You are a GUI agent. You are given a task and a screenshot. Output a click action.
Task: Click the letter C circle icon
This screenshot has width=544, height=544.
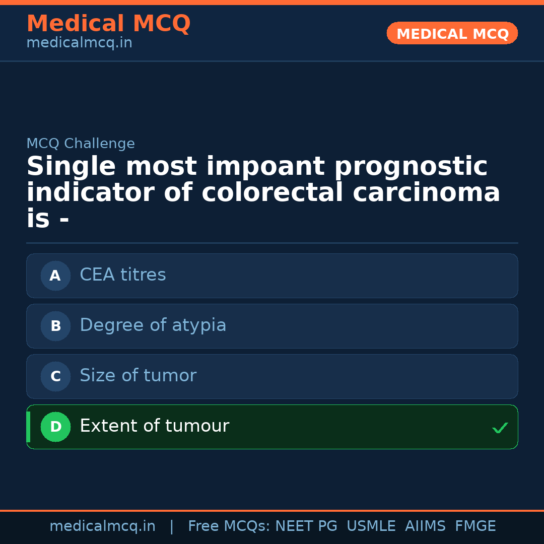(x=55, y=376)
